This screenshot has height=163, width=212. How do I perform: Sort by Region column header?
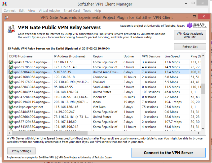(x=107, y=56)
